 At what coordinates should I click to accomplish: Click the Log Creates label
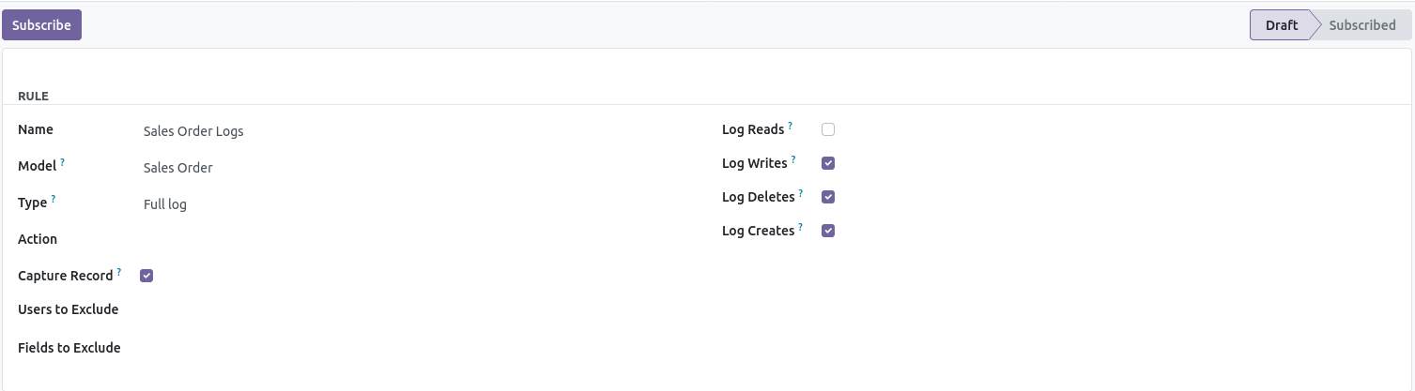759,231
